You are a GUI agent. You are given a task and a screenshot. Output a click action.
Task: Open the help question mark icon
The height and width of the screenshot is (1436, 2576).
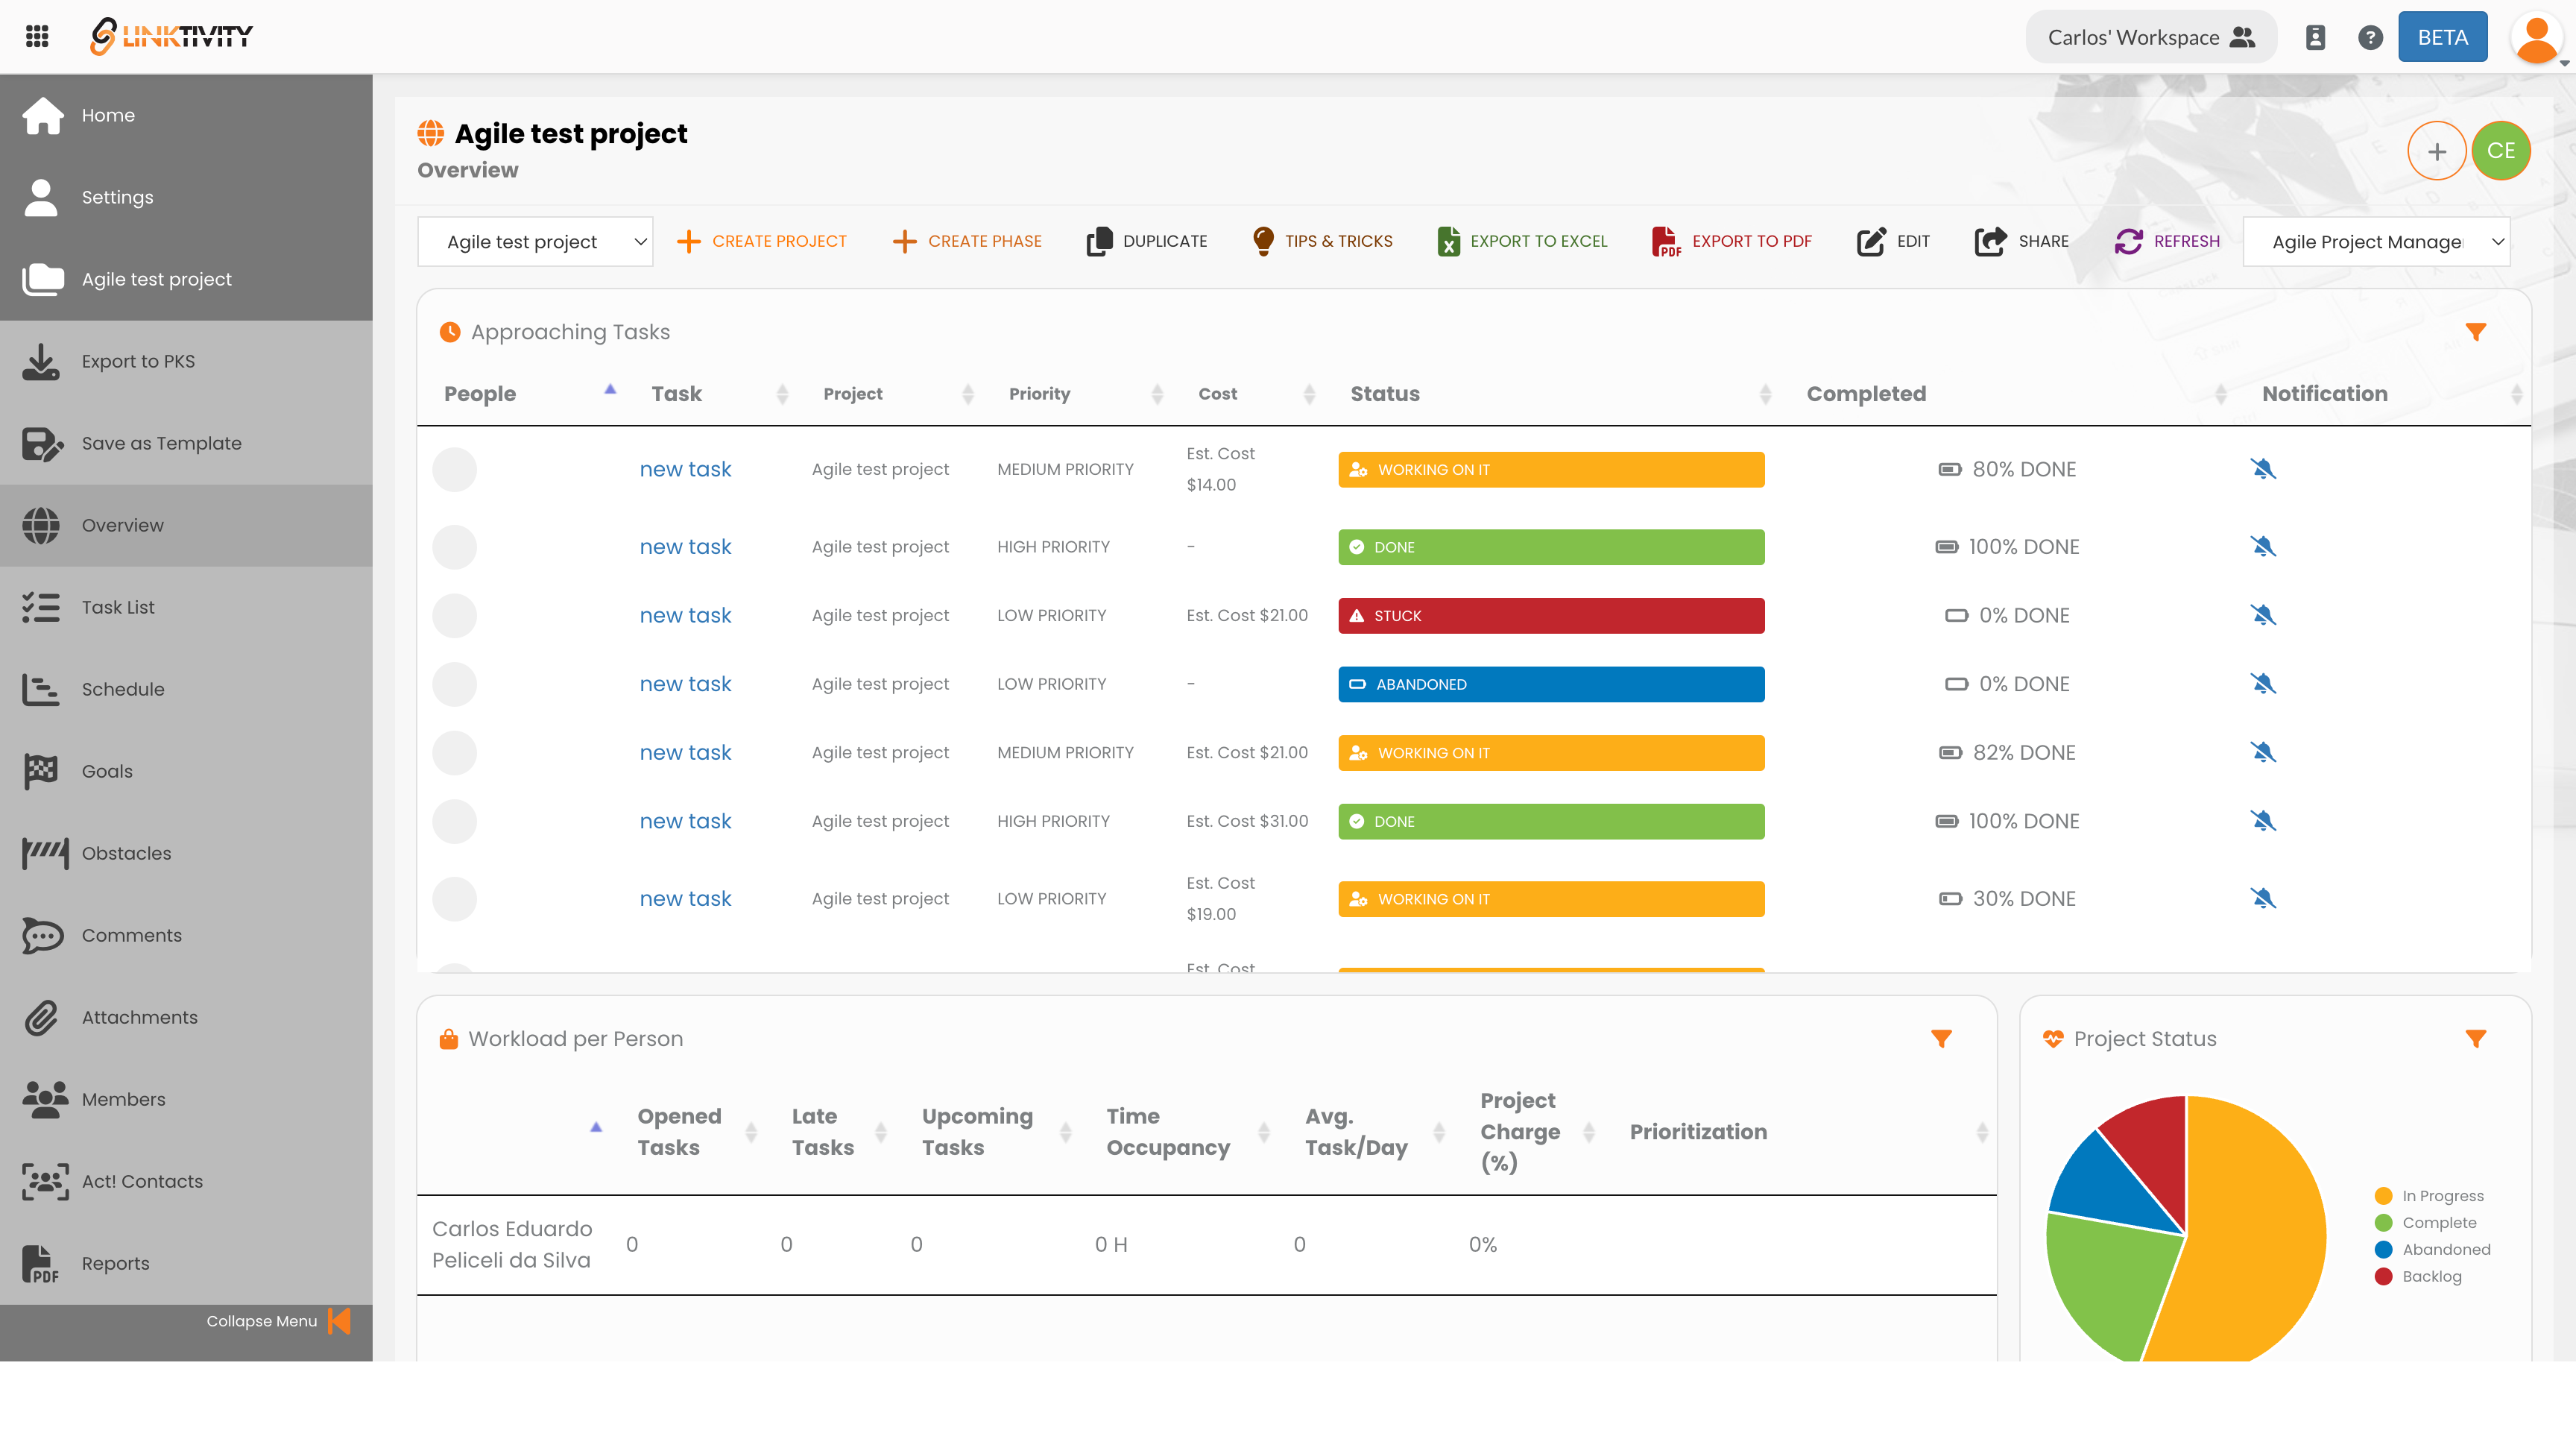[2370, 37]
